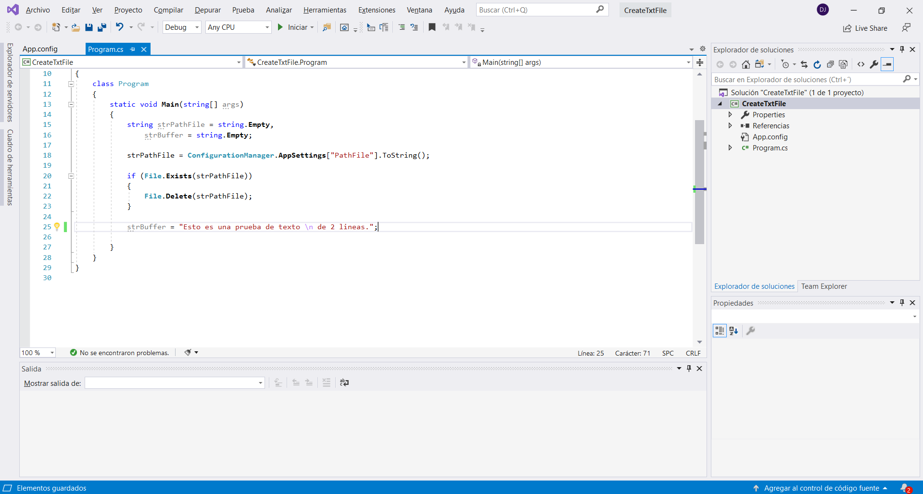The width and height of the screenshot is (923, 494).
Task: Open the Mostrar salida de combo box
Action: pyautogui.click(x=175, y=383)
